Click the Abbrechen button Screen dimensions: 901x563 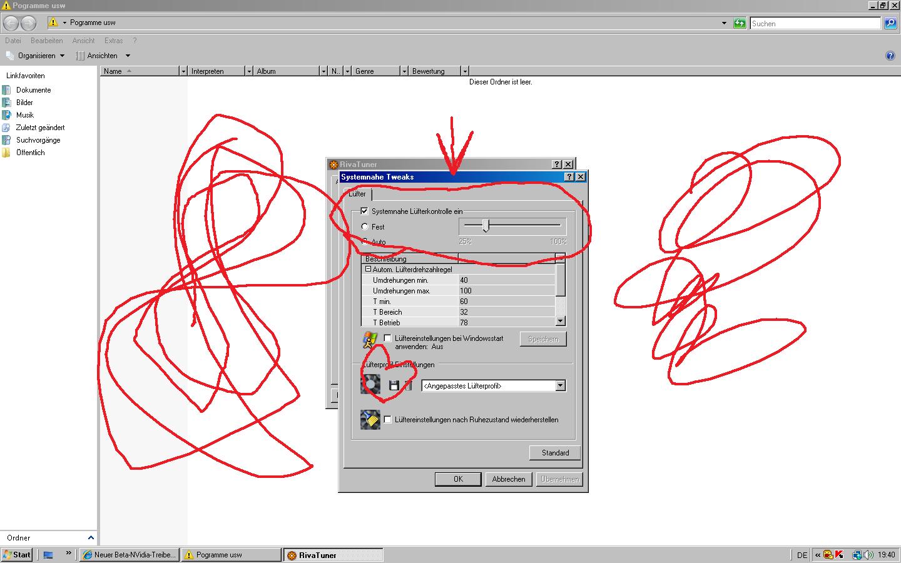pyautogui.click(x=509, y=479)
